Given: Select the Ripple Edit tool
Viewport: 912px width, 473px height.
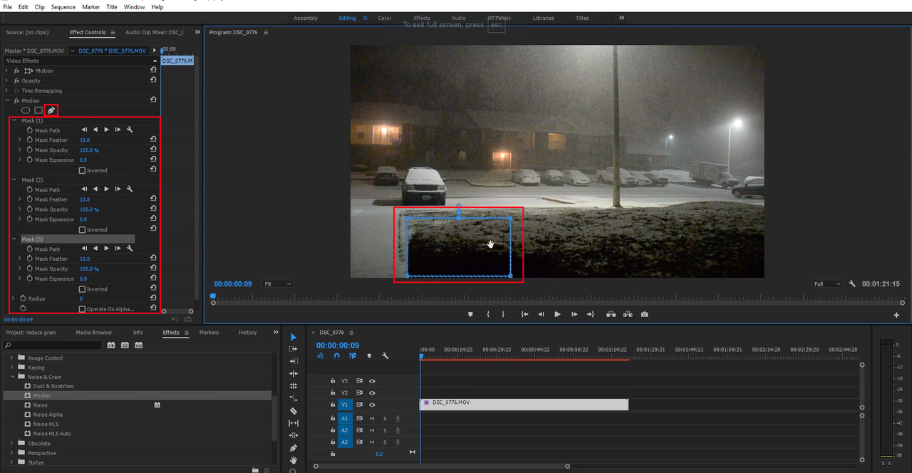Looking at the screenshot, I should point(293,373).
